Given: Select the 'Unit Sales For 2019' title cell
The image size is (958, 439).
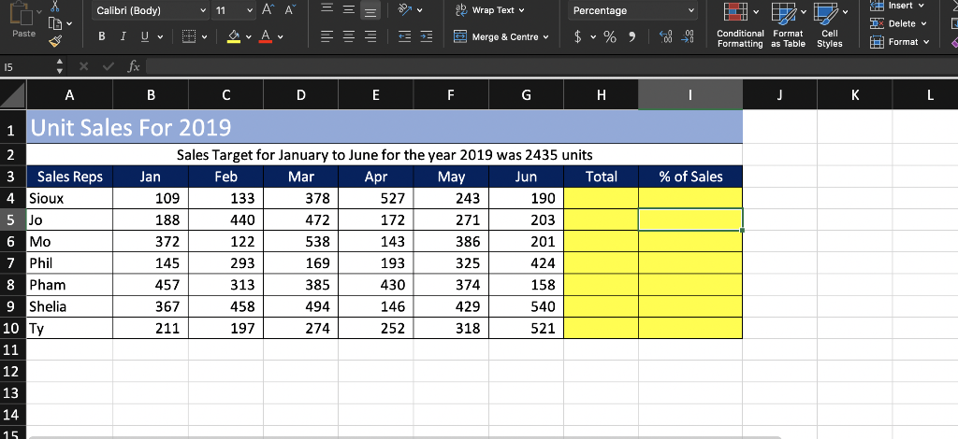Looking at the screenshot, I should tap(385, 127).
